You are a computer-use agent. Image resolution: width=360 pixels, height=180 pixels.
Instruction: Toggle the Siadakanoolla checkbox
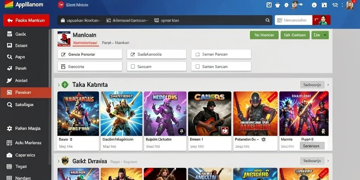click(x=133, y=54)
